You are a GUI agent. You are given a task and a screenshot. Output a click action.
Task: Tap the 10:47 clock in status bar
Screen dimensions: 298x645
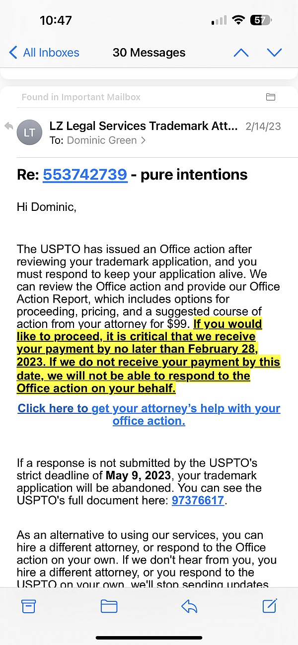tap(56, 20)
